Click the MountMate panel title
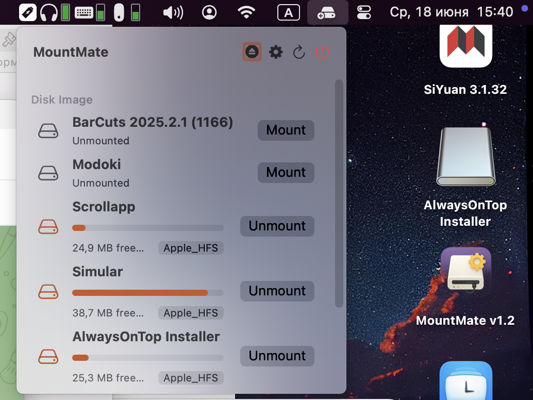 pyautogui.click(x=71, y=52)
